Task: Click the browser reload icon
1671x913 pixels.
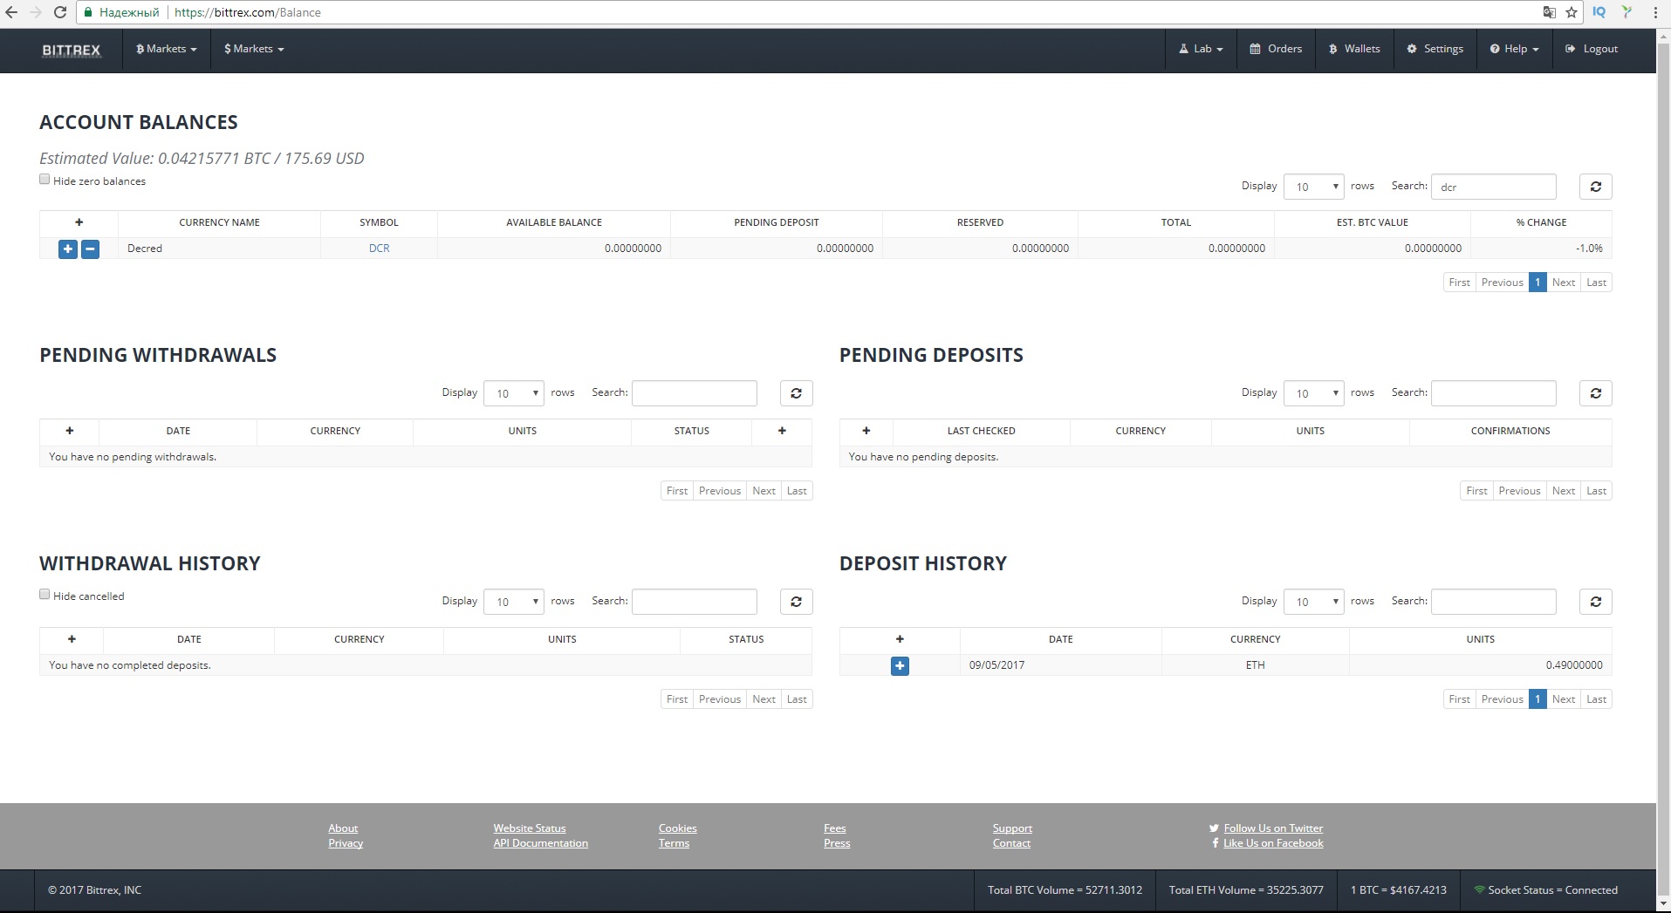Action: tap(60, 12)
